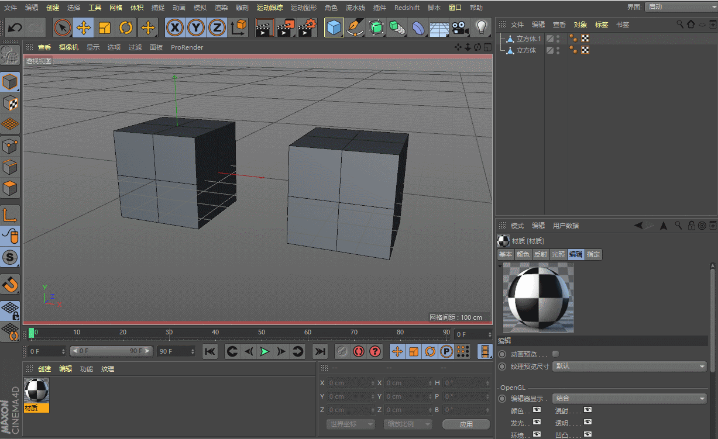
Task: Click the 应用 button
Action: (x=466, y=424)
